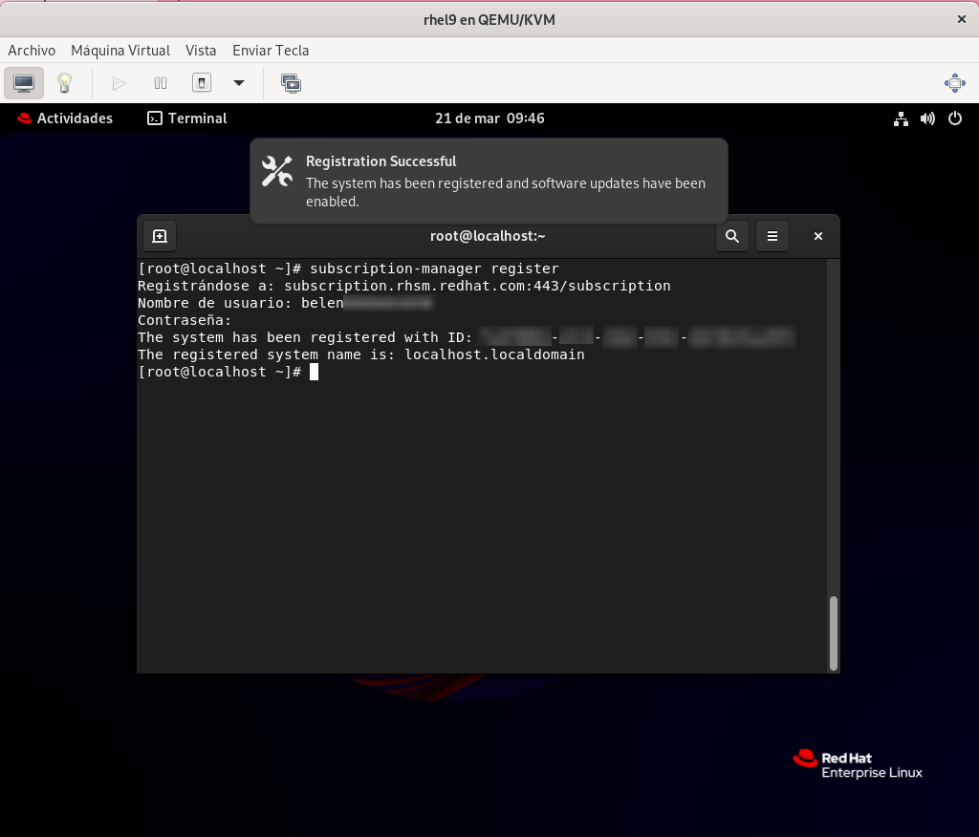979x837 pixels.
Task: Open the Máquina Virtual menu
Action: tap(120, 51)
